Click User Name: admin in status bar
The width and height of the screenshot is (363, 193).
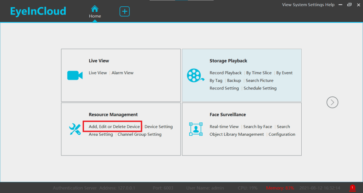click(x=205, y=188)
